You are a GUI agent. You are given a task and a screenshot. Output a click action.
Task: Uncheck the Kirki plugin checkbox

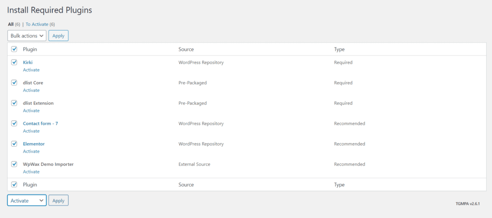pos(14,62)
